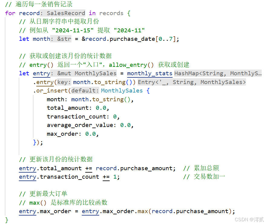Click the 'month:' struct field
Image resolution: width=265 pixels, height=224 pixels.
[x=57, y=99]
